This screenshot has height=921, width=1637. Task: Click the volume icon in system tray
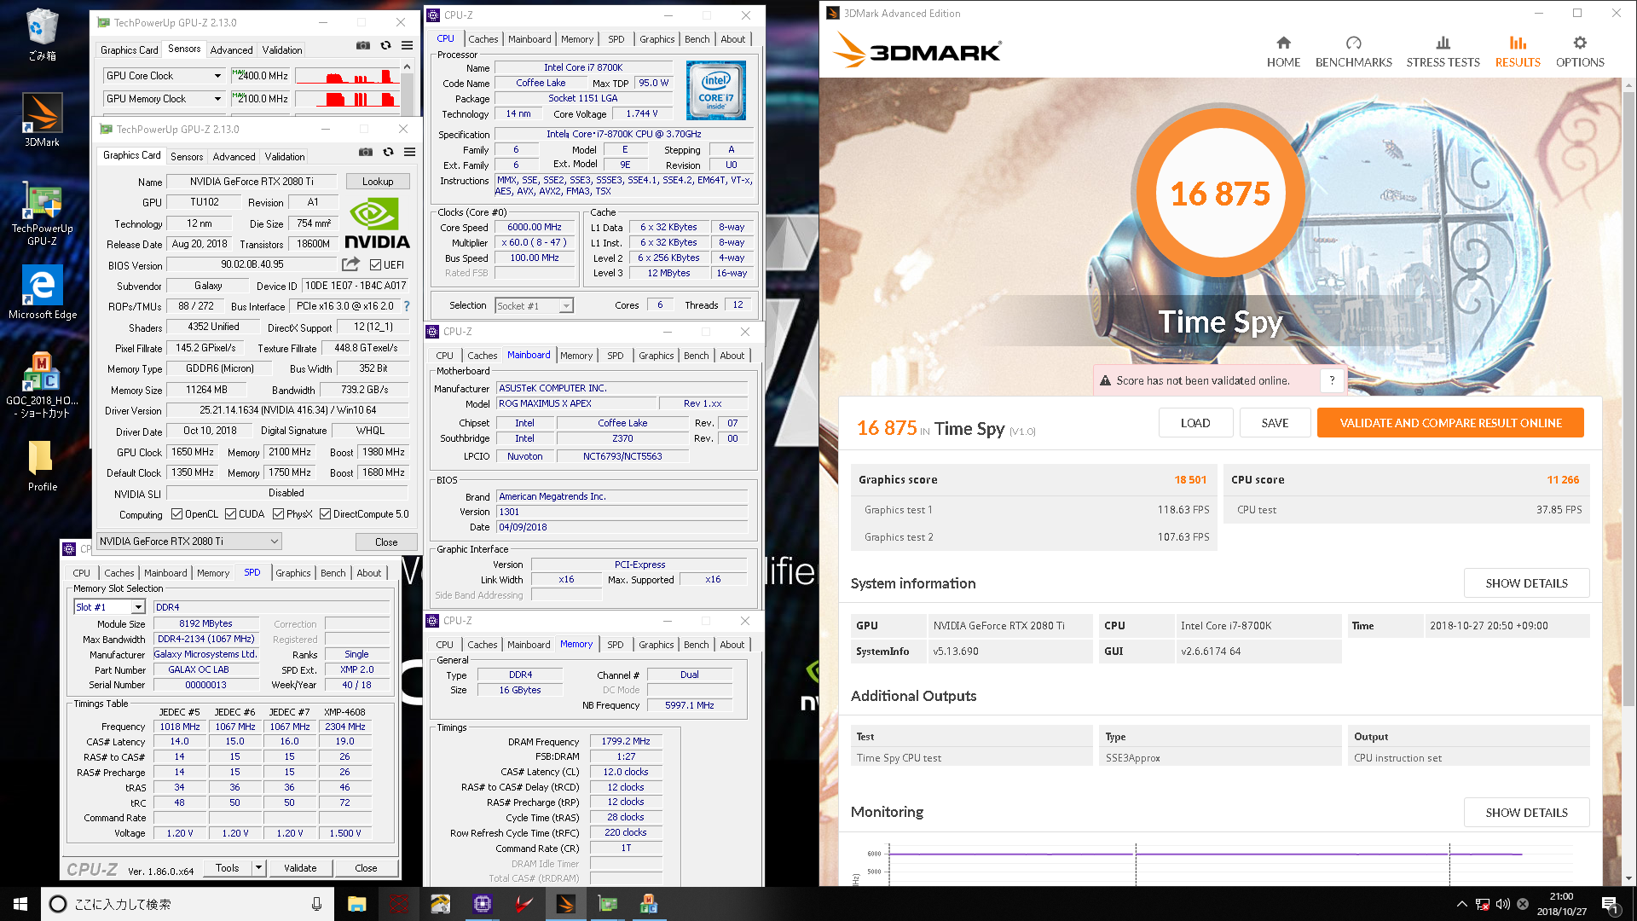click(x=1502, y=904)
